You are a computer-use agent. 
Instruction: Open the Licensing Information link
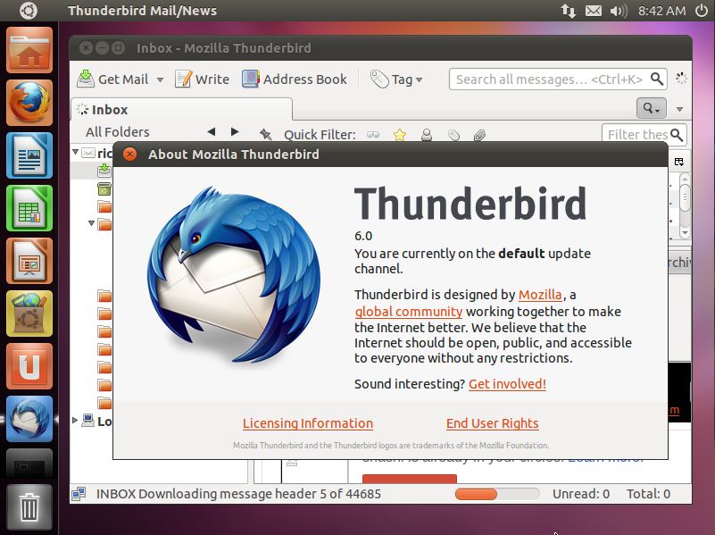(x=308, y=423)
